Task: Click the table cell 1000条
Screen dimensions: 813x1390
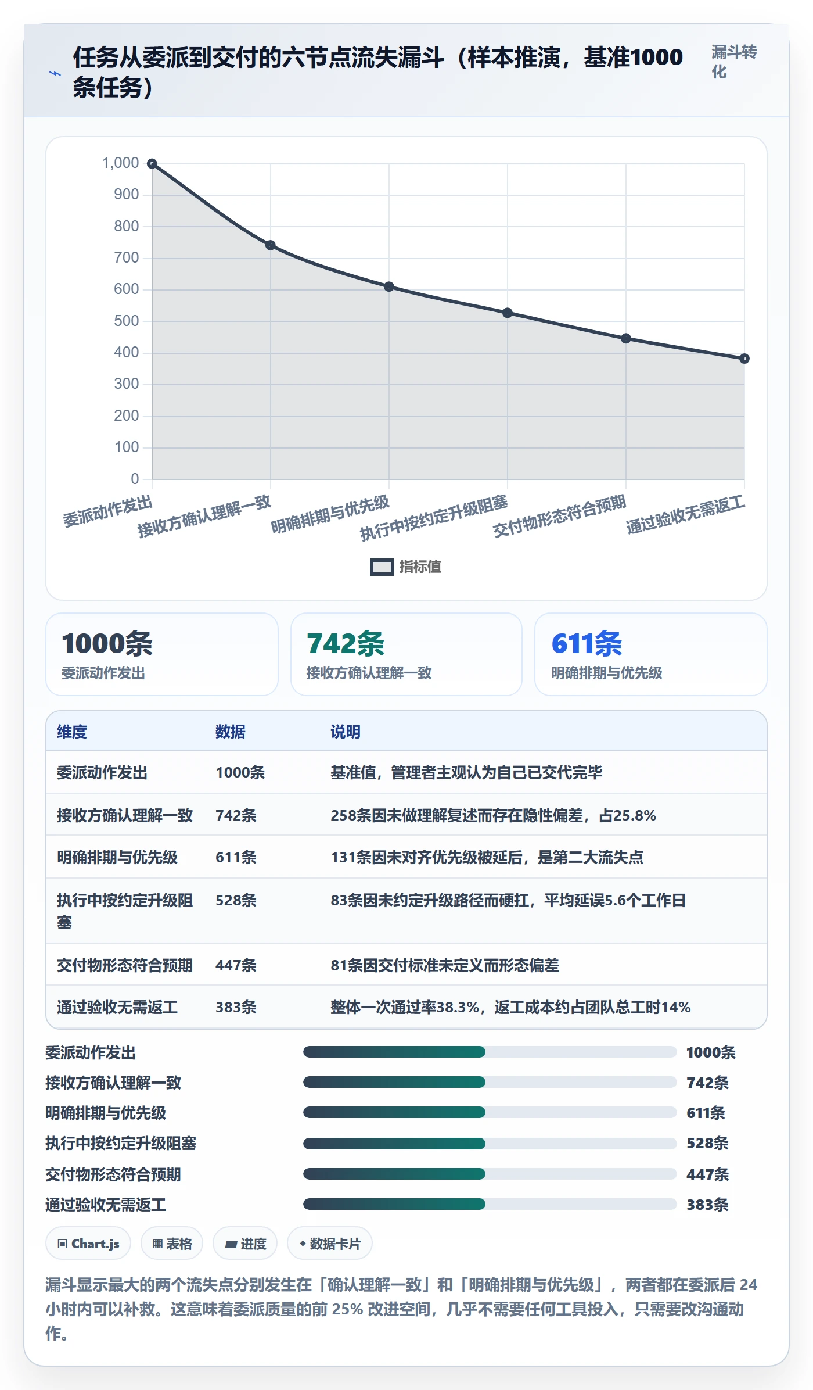Action: (x=240, y=772)
